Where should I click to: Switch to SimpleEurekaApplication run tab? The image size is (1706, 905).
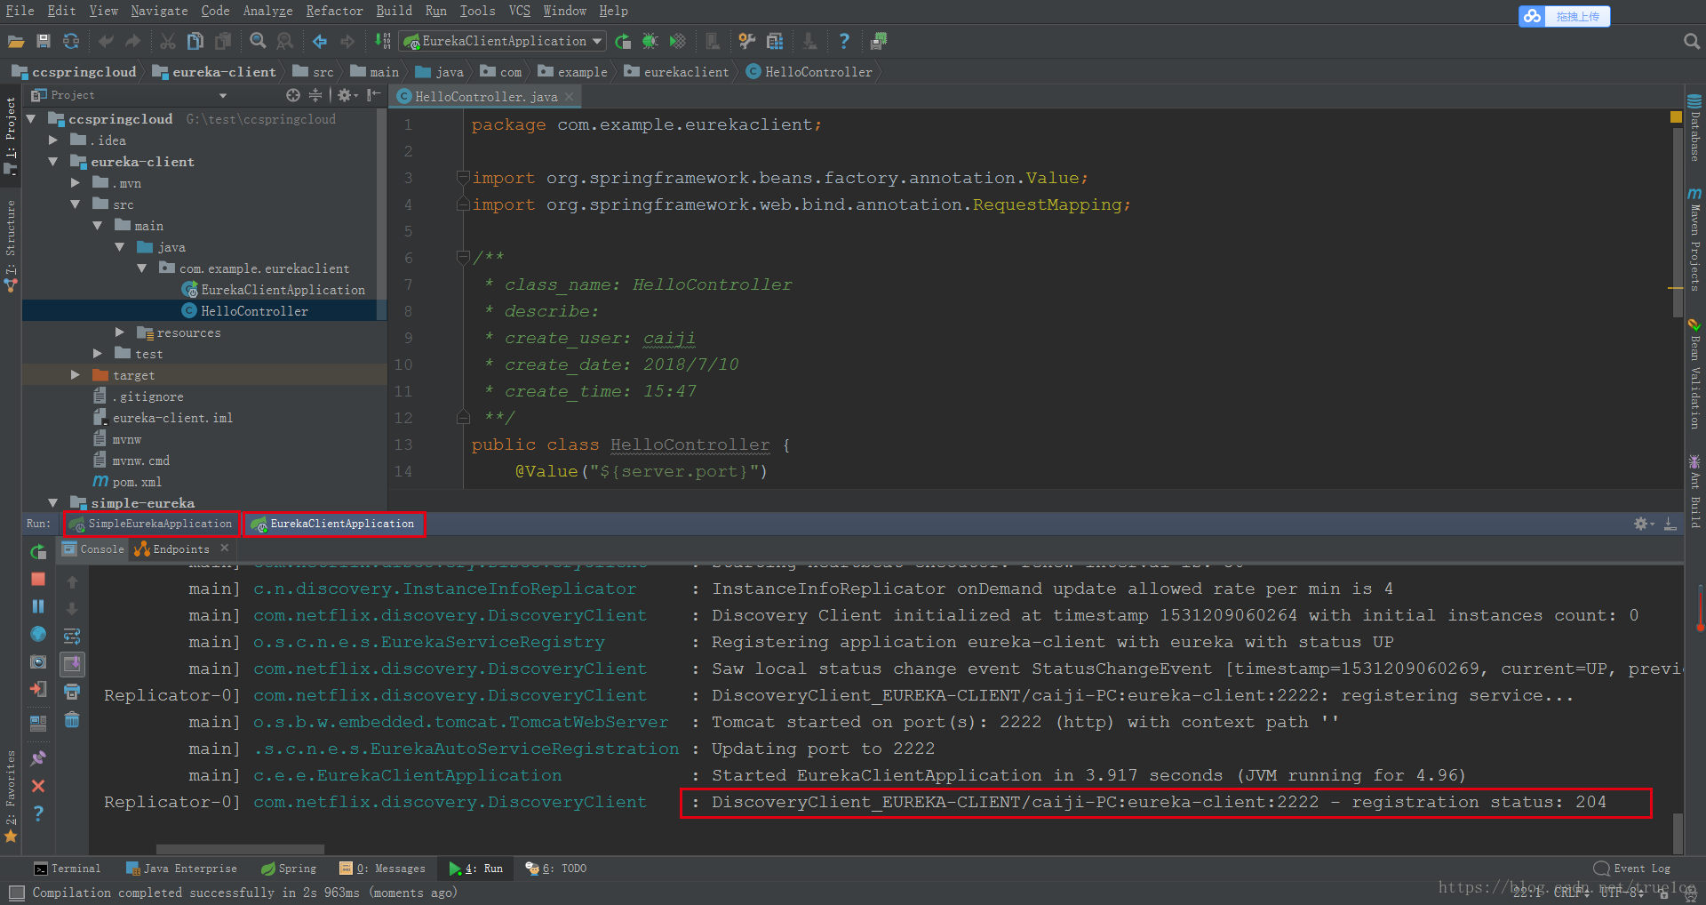click(x=152, y=524)
